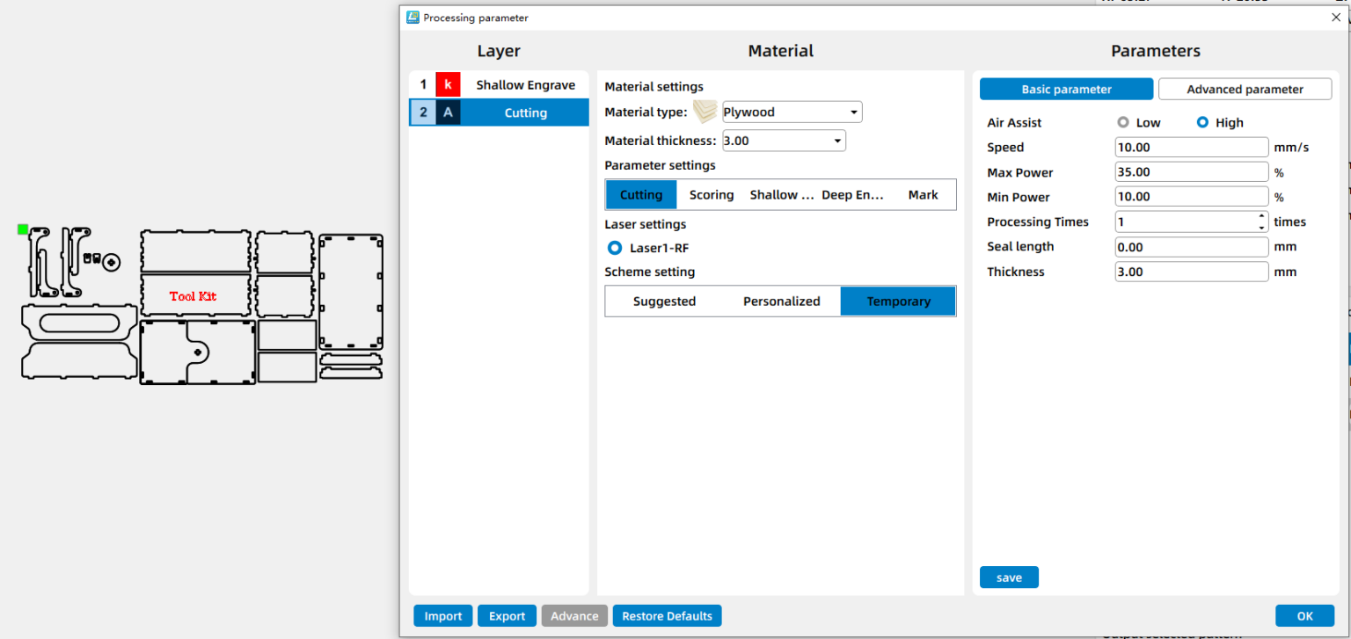Select the Suggested scheme setting
Viewport: 1351px width, 639px height.
pyautogui.click(x=664, y=301)
